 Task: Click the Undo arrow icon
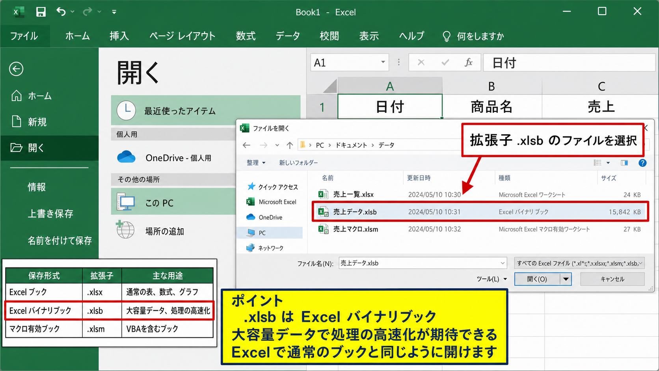pyautogui.click(x=61, y=11)
